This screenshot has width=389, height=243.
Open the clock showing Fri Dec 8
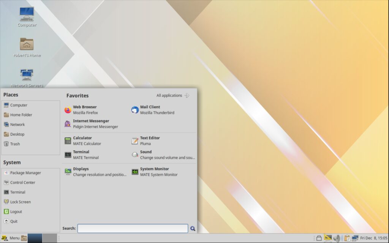click(x=374, y=238)
